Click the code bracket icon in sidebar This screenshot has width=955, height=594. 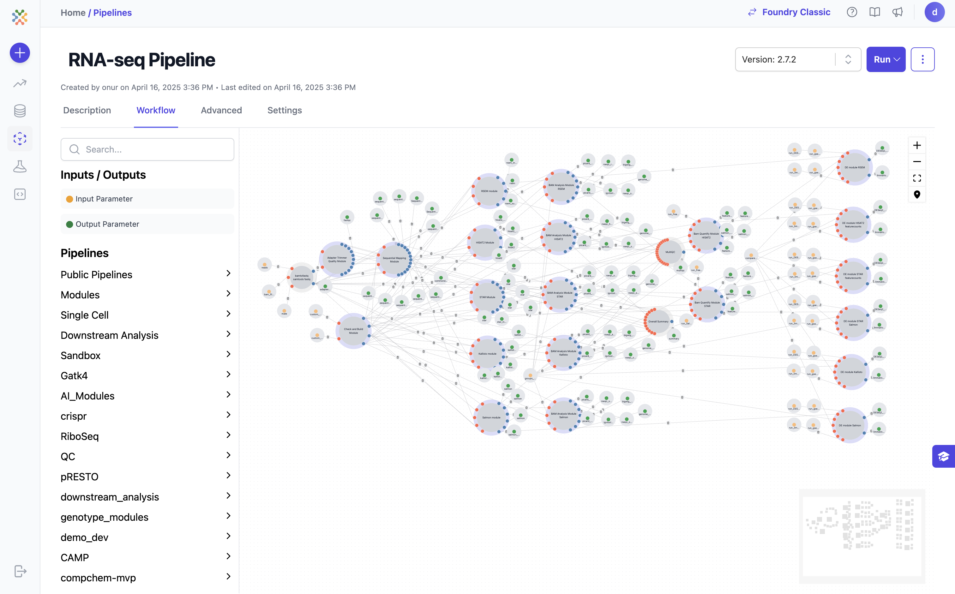20,194
